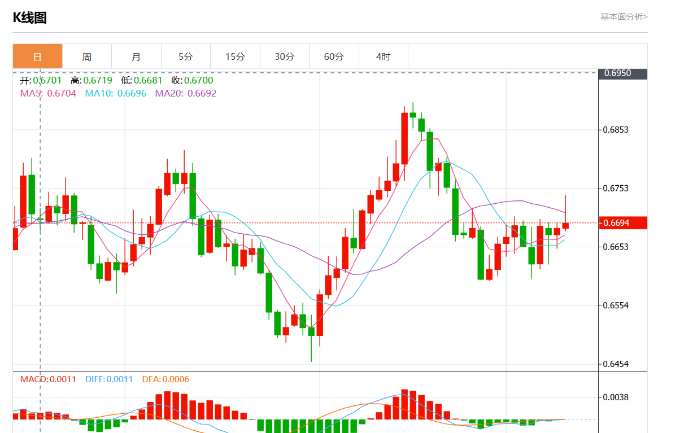Open the 基本面分析 link
Screen dimensions: 684x433
click(x=624, y=17)
